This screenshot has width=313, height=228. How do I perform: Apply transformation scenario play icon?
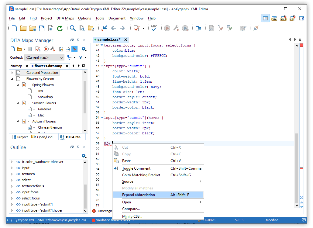(167, 28)
